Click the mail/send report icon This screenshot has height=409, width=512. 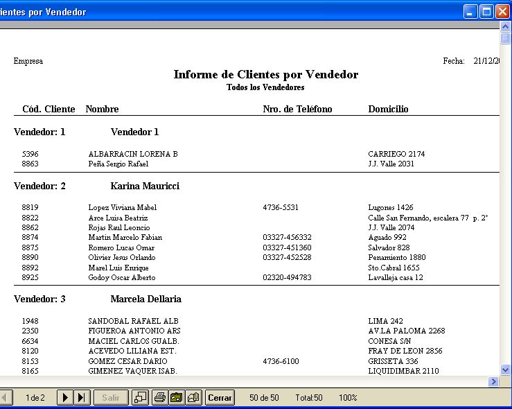[x=193, y=398]
